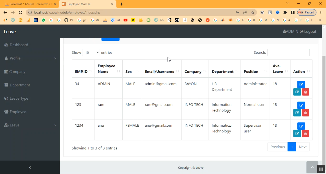Click the Logout link
Viewport: 326px width, 174px height.
click(x=308, y=31)
